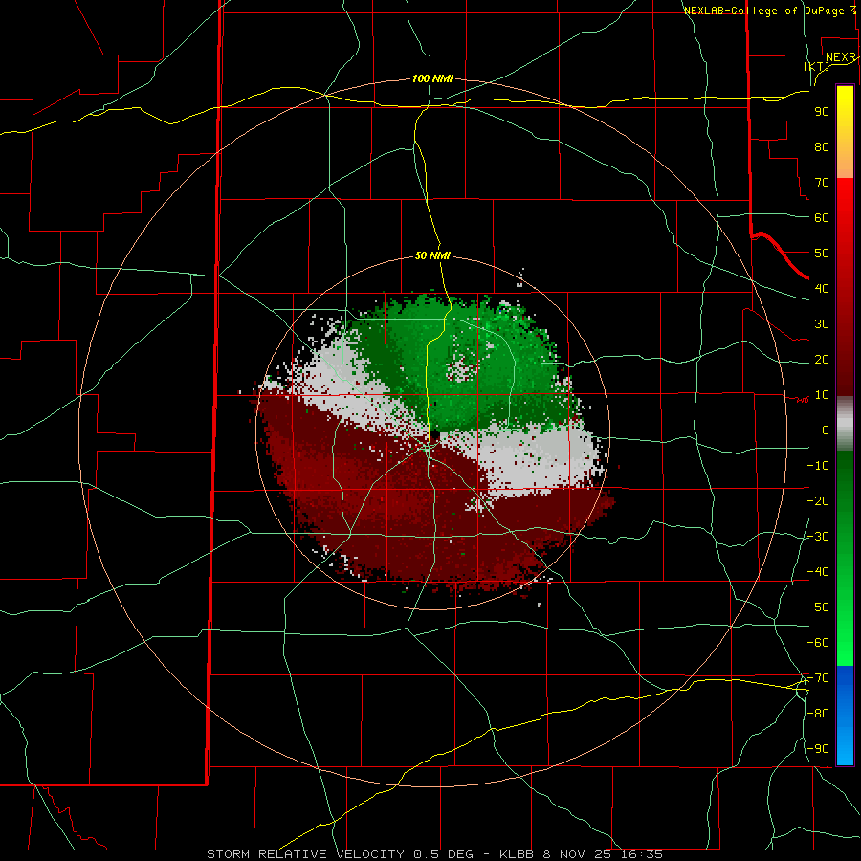This screenshot has width=861, height=861.
Task: Click the "NEXLAB-College of DuPage" credit text
Action: [x=765, y=11]
